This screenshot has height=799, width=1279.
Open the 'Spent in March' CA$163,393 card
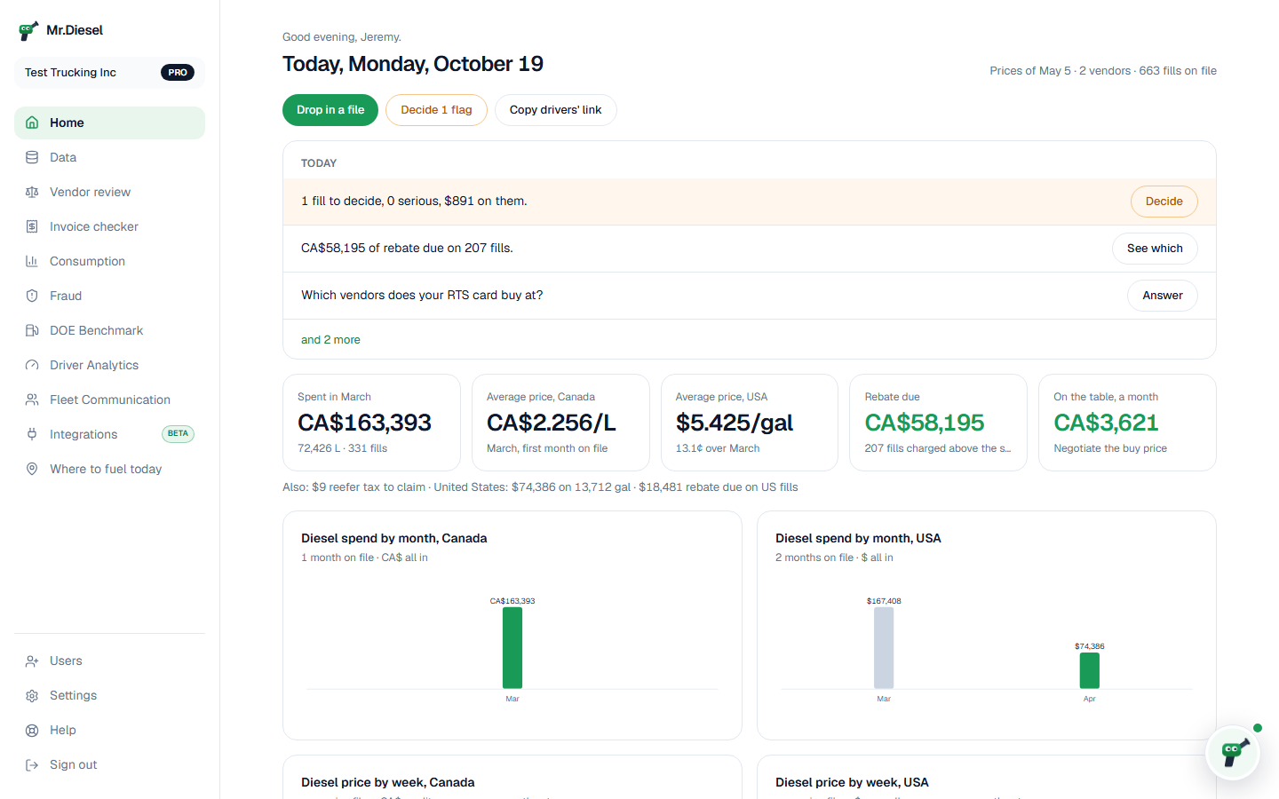point(371,423)
